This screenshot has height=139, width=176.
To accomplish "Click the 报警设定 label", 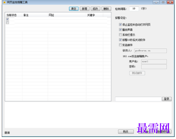I will (121, 18).
